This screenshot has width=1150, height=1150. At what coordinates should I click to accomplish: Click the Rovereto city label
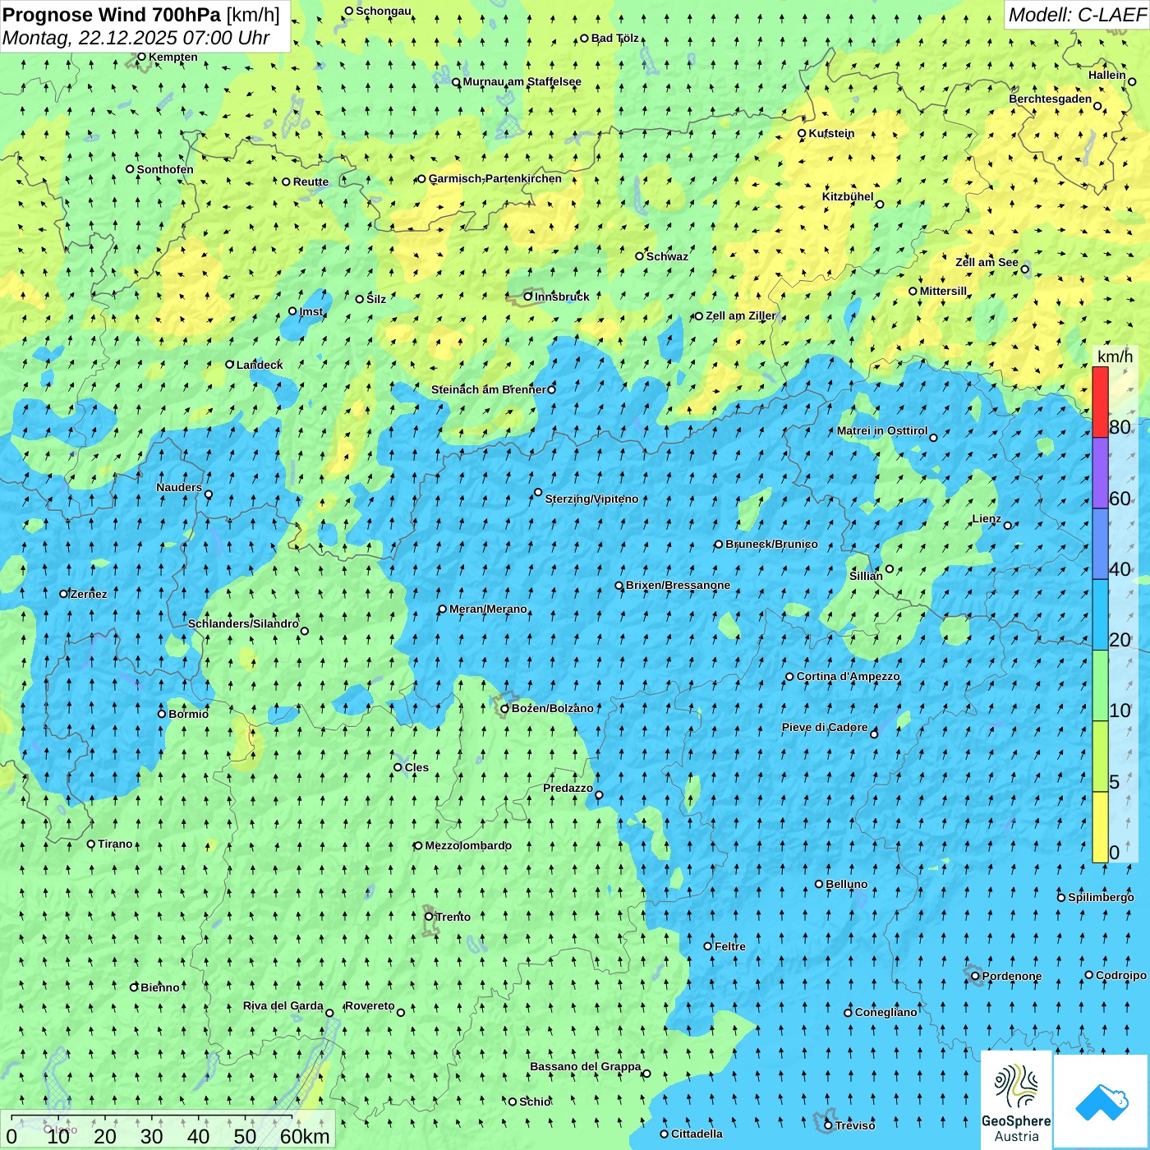click(x=370, y=1005)
